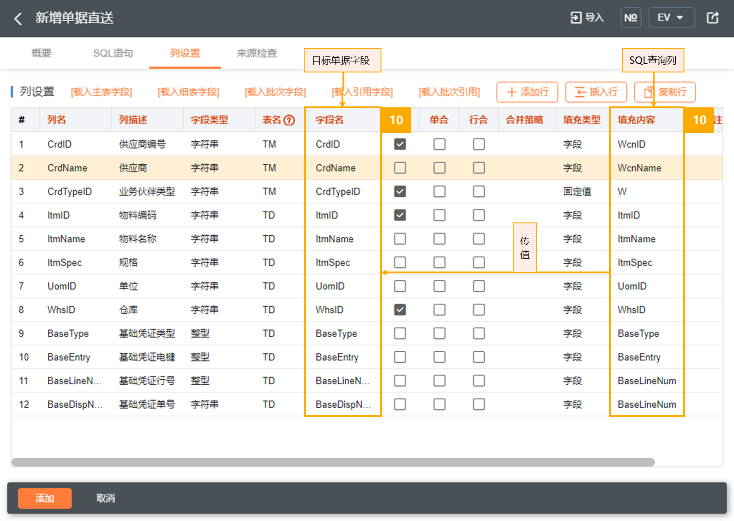This screenshot has width=734, height=521.
Task: Click the horizontal scrollbar thumb
Action: pyautogui.click(x=333, y=462)
